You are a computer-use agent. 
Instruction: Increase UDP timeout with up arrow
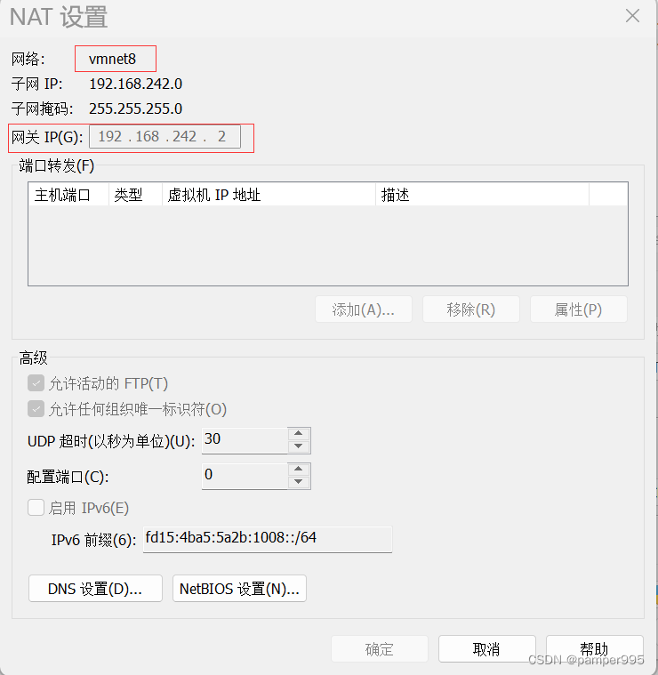[298, 433]
